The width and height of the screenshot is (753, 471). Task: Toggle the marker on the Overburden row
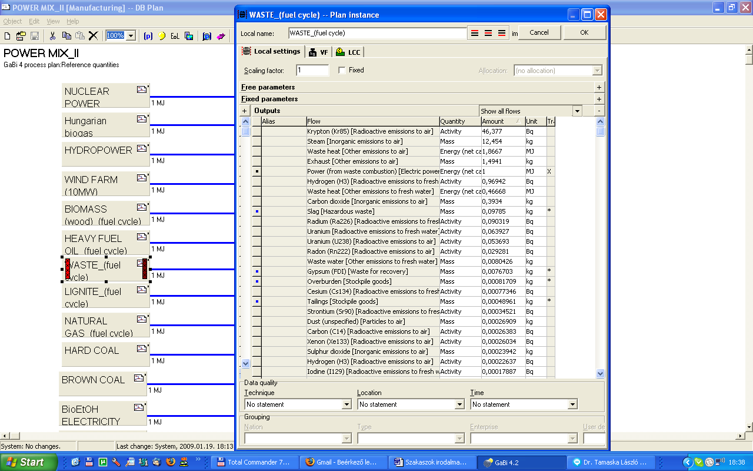click(257, 281)
